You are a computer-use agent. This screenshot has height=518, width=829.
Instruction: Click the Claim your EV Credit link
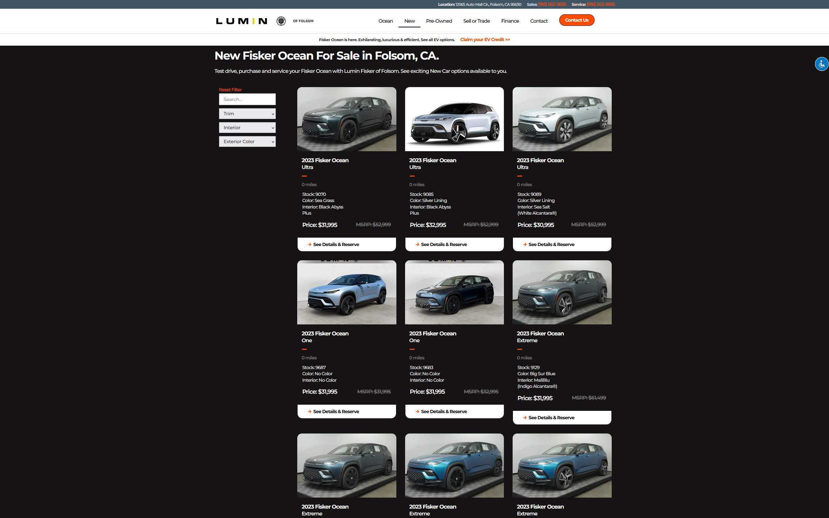point(485,40)
